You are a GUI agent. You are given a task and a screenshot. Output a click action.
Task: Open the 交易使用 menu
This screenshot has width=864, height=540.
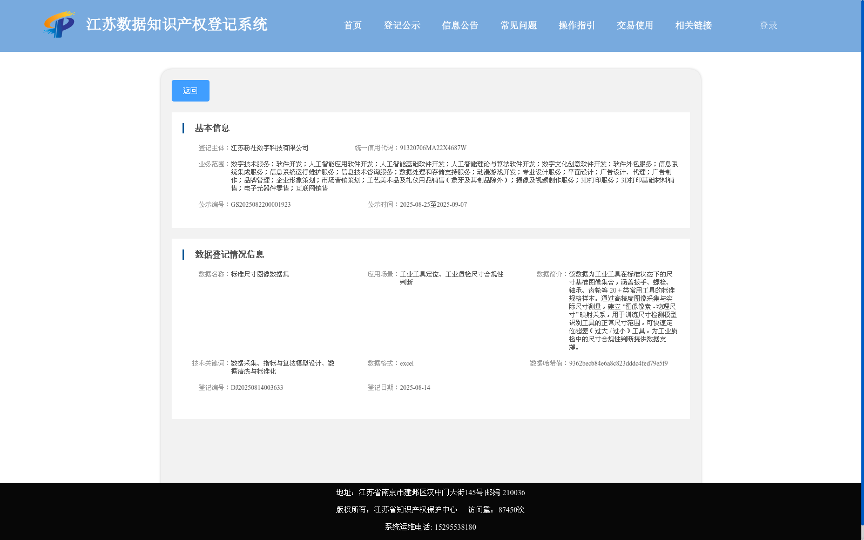[x=634, y=25]
